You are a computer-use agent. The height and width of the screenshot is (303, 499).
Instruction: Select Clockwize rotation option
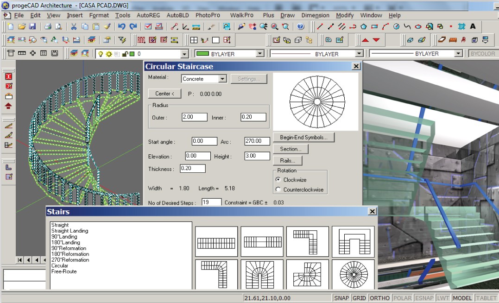pyautogui.click(x=278, y=180)
